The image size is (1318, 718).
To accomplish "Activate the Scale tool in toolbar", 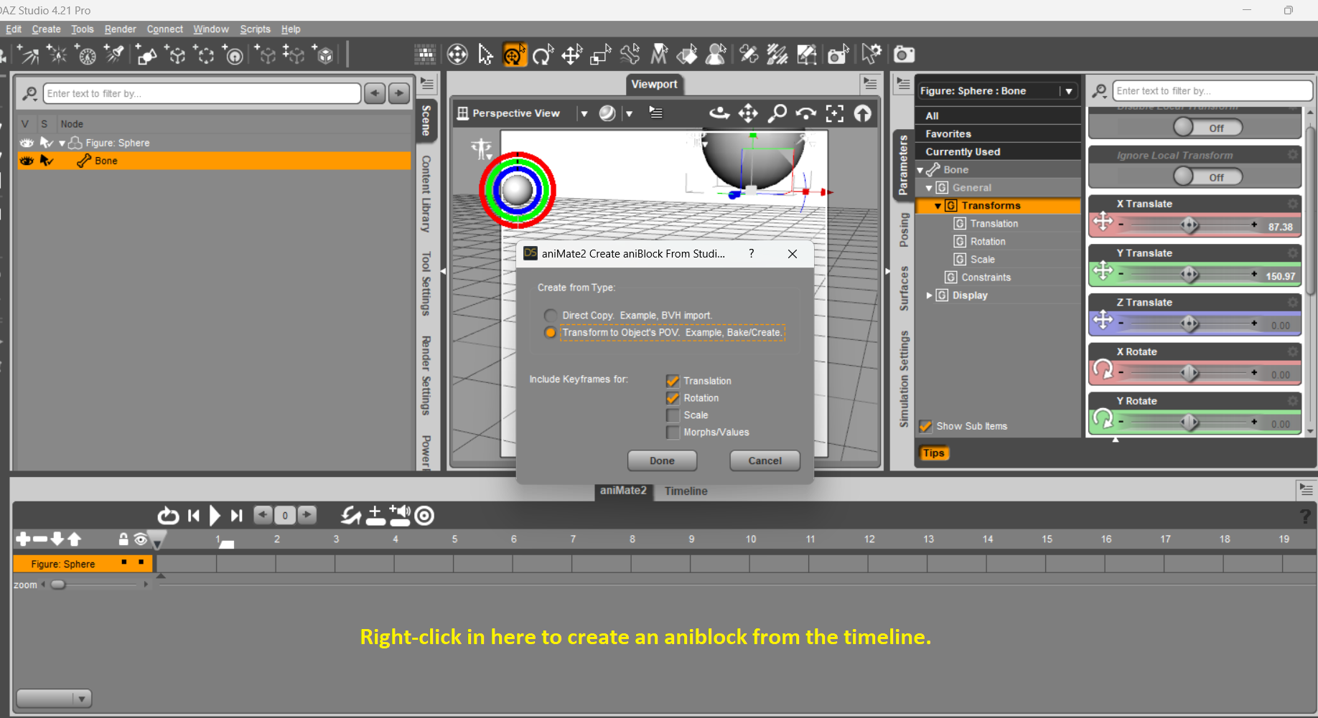I will point(601,55).
